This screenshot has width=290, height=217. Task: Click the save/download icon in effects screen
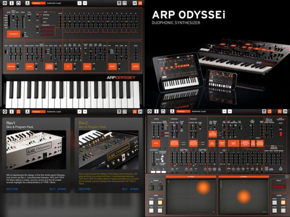pos(27,3)
